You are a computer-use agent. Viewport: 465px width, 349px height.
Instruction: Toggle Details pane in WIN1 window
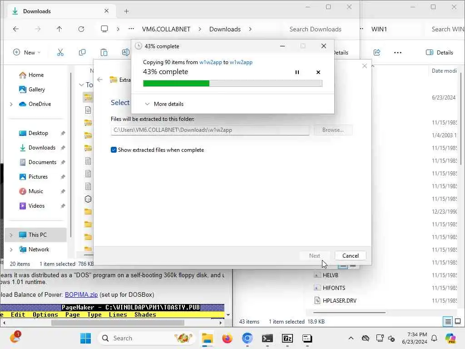440,53
